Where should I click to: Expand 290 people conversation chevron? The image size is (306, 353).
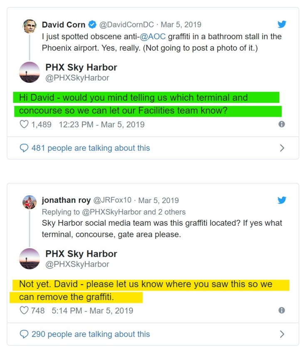click(282, 334)
